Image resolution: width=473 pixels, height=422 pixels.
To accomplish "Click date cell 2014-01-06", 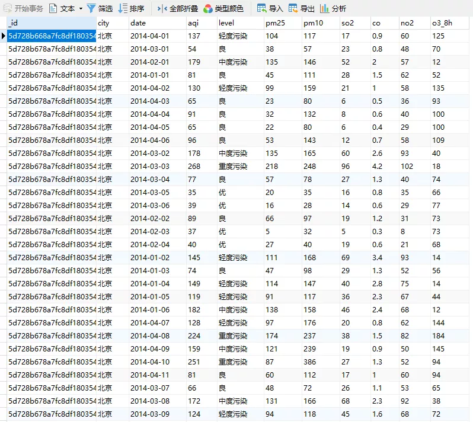I will (158, 309).
